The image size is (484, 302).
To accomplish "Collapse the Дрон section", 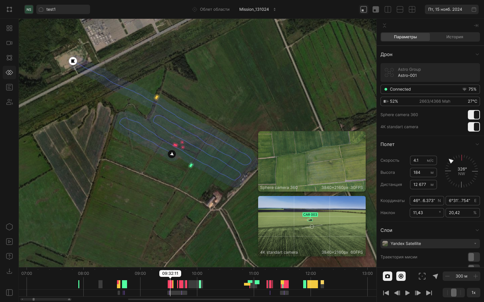I will click(x=477, y=54).
